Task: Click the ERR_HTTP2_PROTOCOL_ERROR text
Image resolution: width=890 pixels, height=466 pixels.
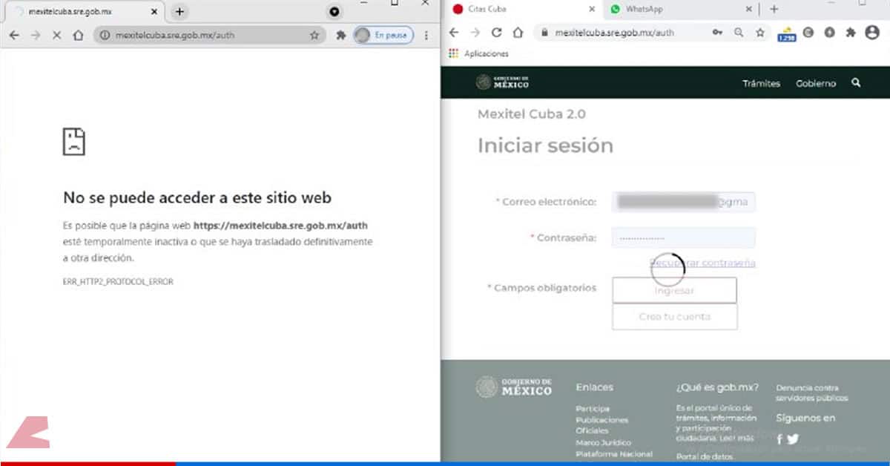Action: point(118,282)
